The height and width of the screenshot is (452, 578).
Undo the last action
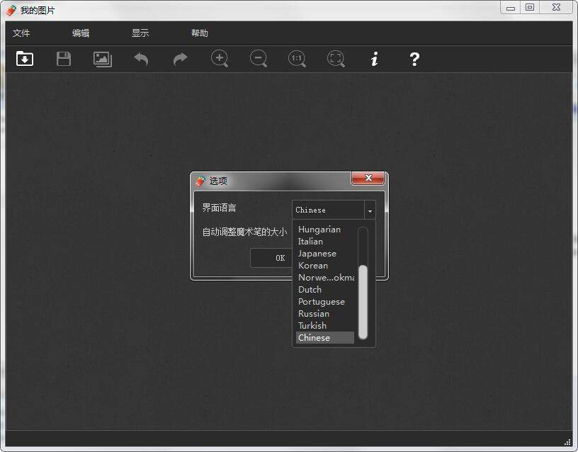[141, 60]
